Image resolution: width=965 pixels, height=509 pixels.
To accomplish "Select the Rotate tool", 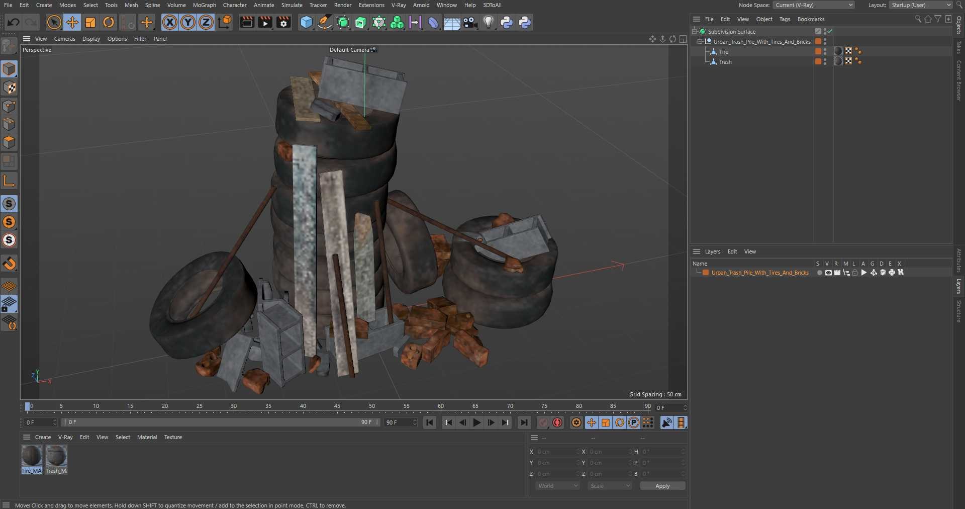I will pyautogui.click(x=109, y=22).
